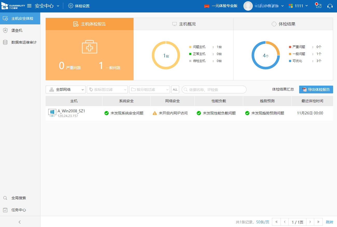Viewport: 337px width, 227px height.
Task: Go to the last page arrow
Action: coord(318,222)
